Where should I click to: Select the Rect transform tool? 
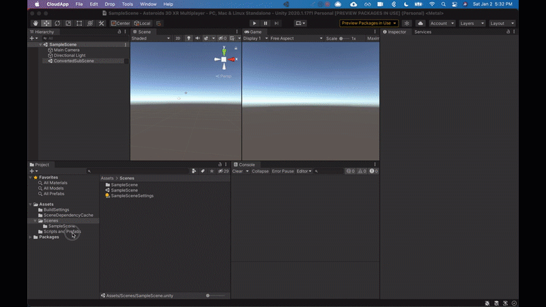pos(79,23)
